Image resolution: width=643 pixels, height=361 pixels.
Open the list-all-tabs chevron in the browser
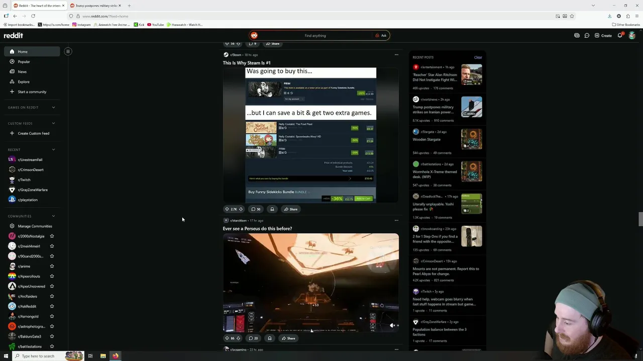(593, 6)
